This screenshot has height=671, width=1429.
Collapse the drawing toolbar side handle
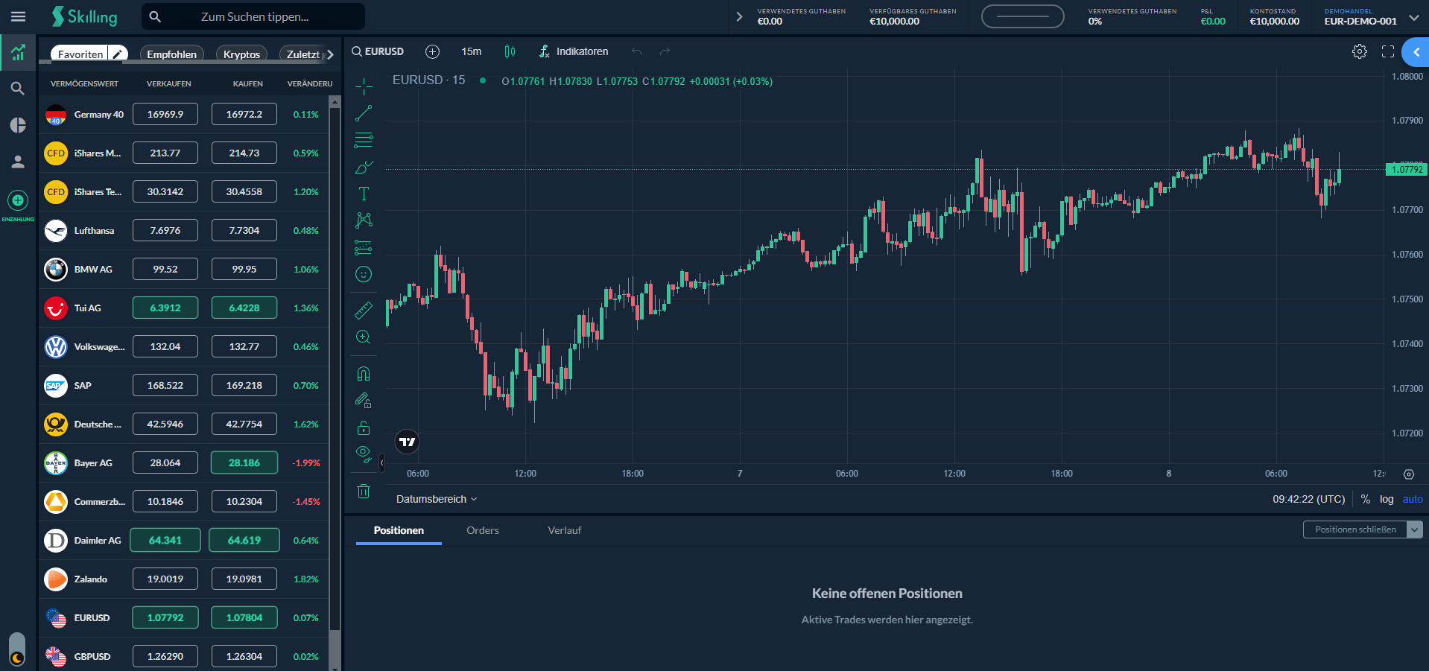tap(381, 463)
